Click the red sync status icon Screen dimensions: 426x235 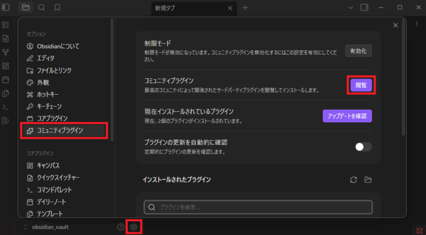coord(419,230)
